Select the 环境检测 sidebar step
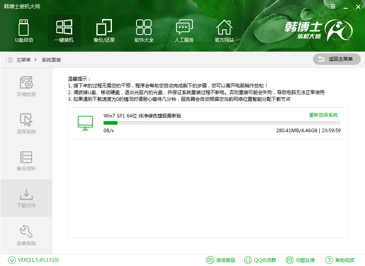This screenshot has height=266, width=365. [x=26, y=86]
